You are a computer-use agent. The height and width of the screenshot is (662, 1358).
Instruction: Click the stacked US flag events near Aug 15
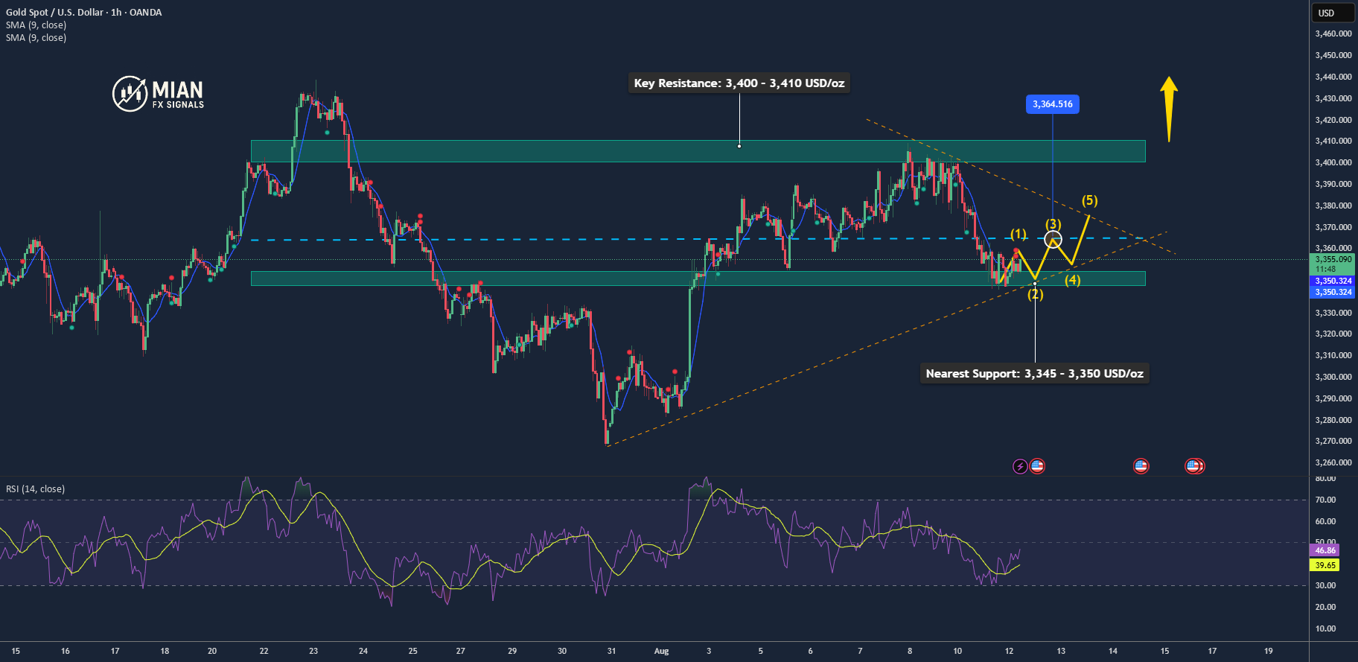[1194, 466]
